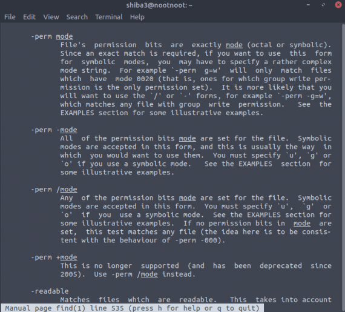Open the View menu

(x=51, y=17)
